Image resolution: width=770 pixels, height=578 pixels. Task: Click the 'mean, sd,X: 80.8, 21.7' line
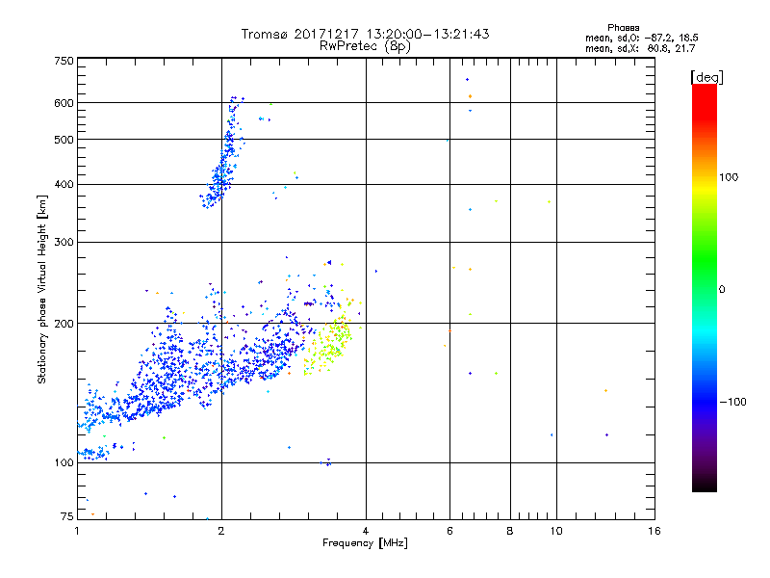coord(640,48)
